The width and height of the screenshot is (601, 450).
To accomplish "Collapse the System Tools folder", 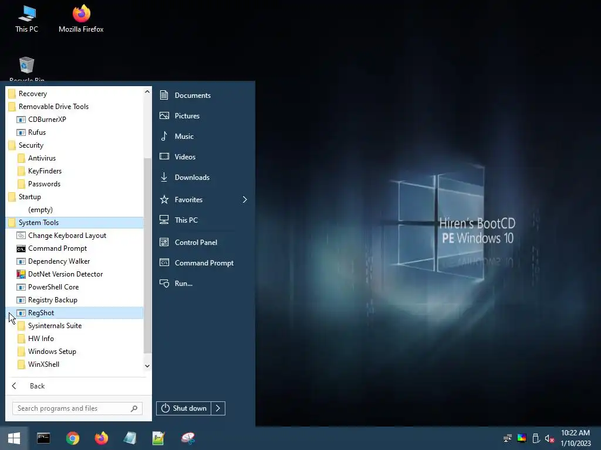I will tap(75, 222).
